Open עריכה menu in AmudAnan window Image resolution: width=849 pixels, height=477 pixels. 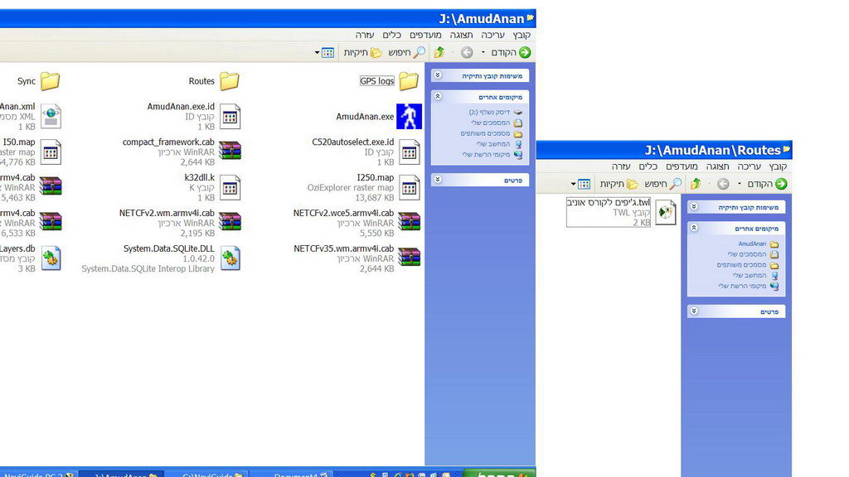(x=492, y=35)
